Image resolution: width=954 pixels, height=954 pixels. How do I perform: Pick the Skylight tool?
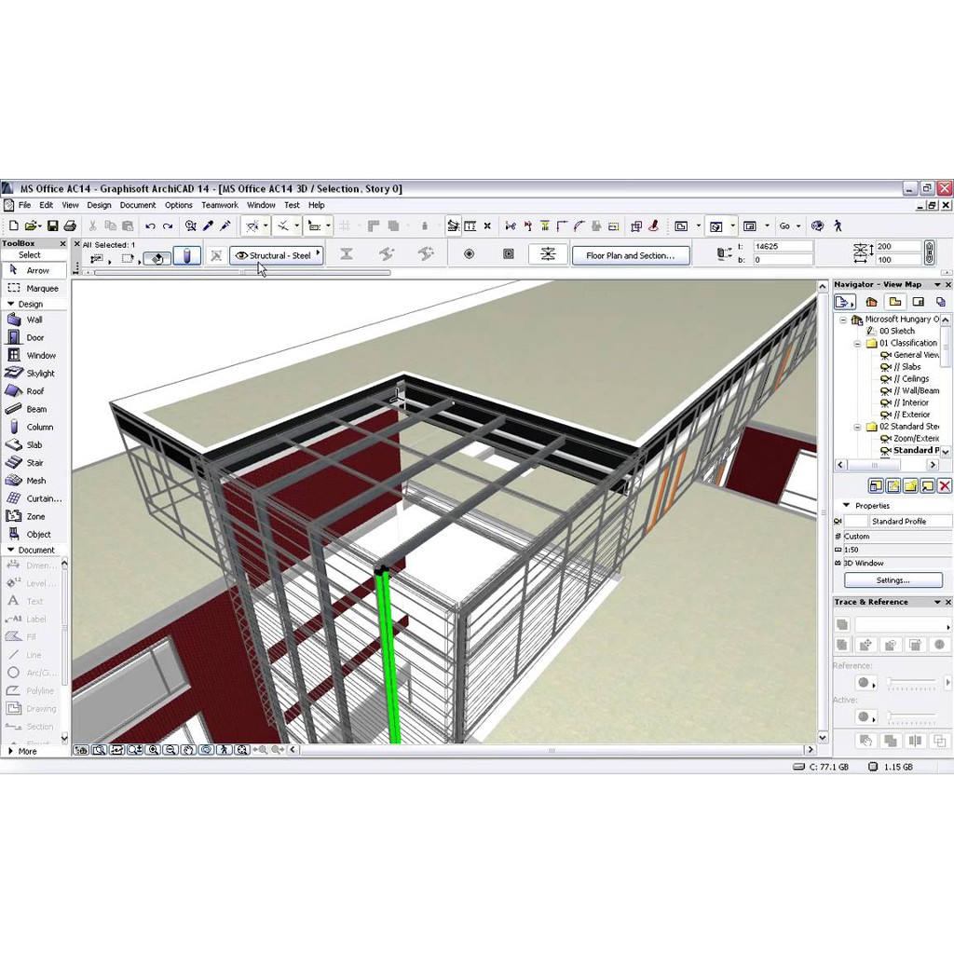tap(34, 373)
